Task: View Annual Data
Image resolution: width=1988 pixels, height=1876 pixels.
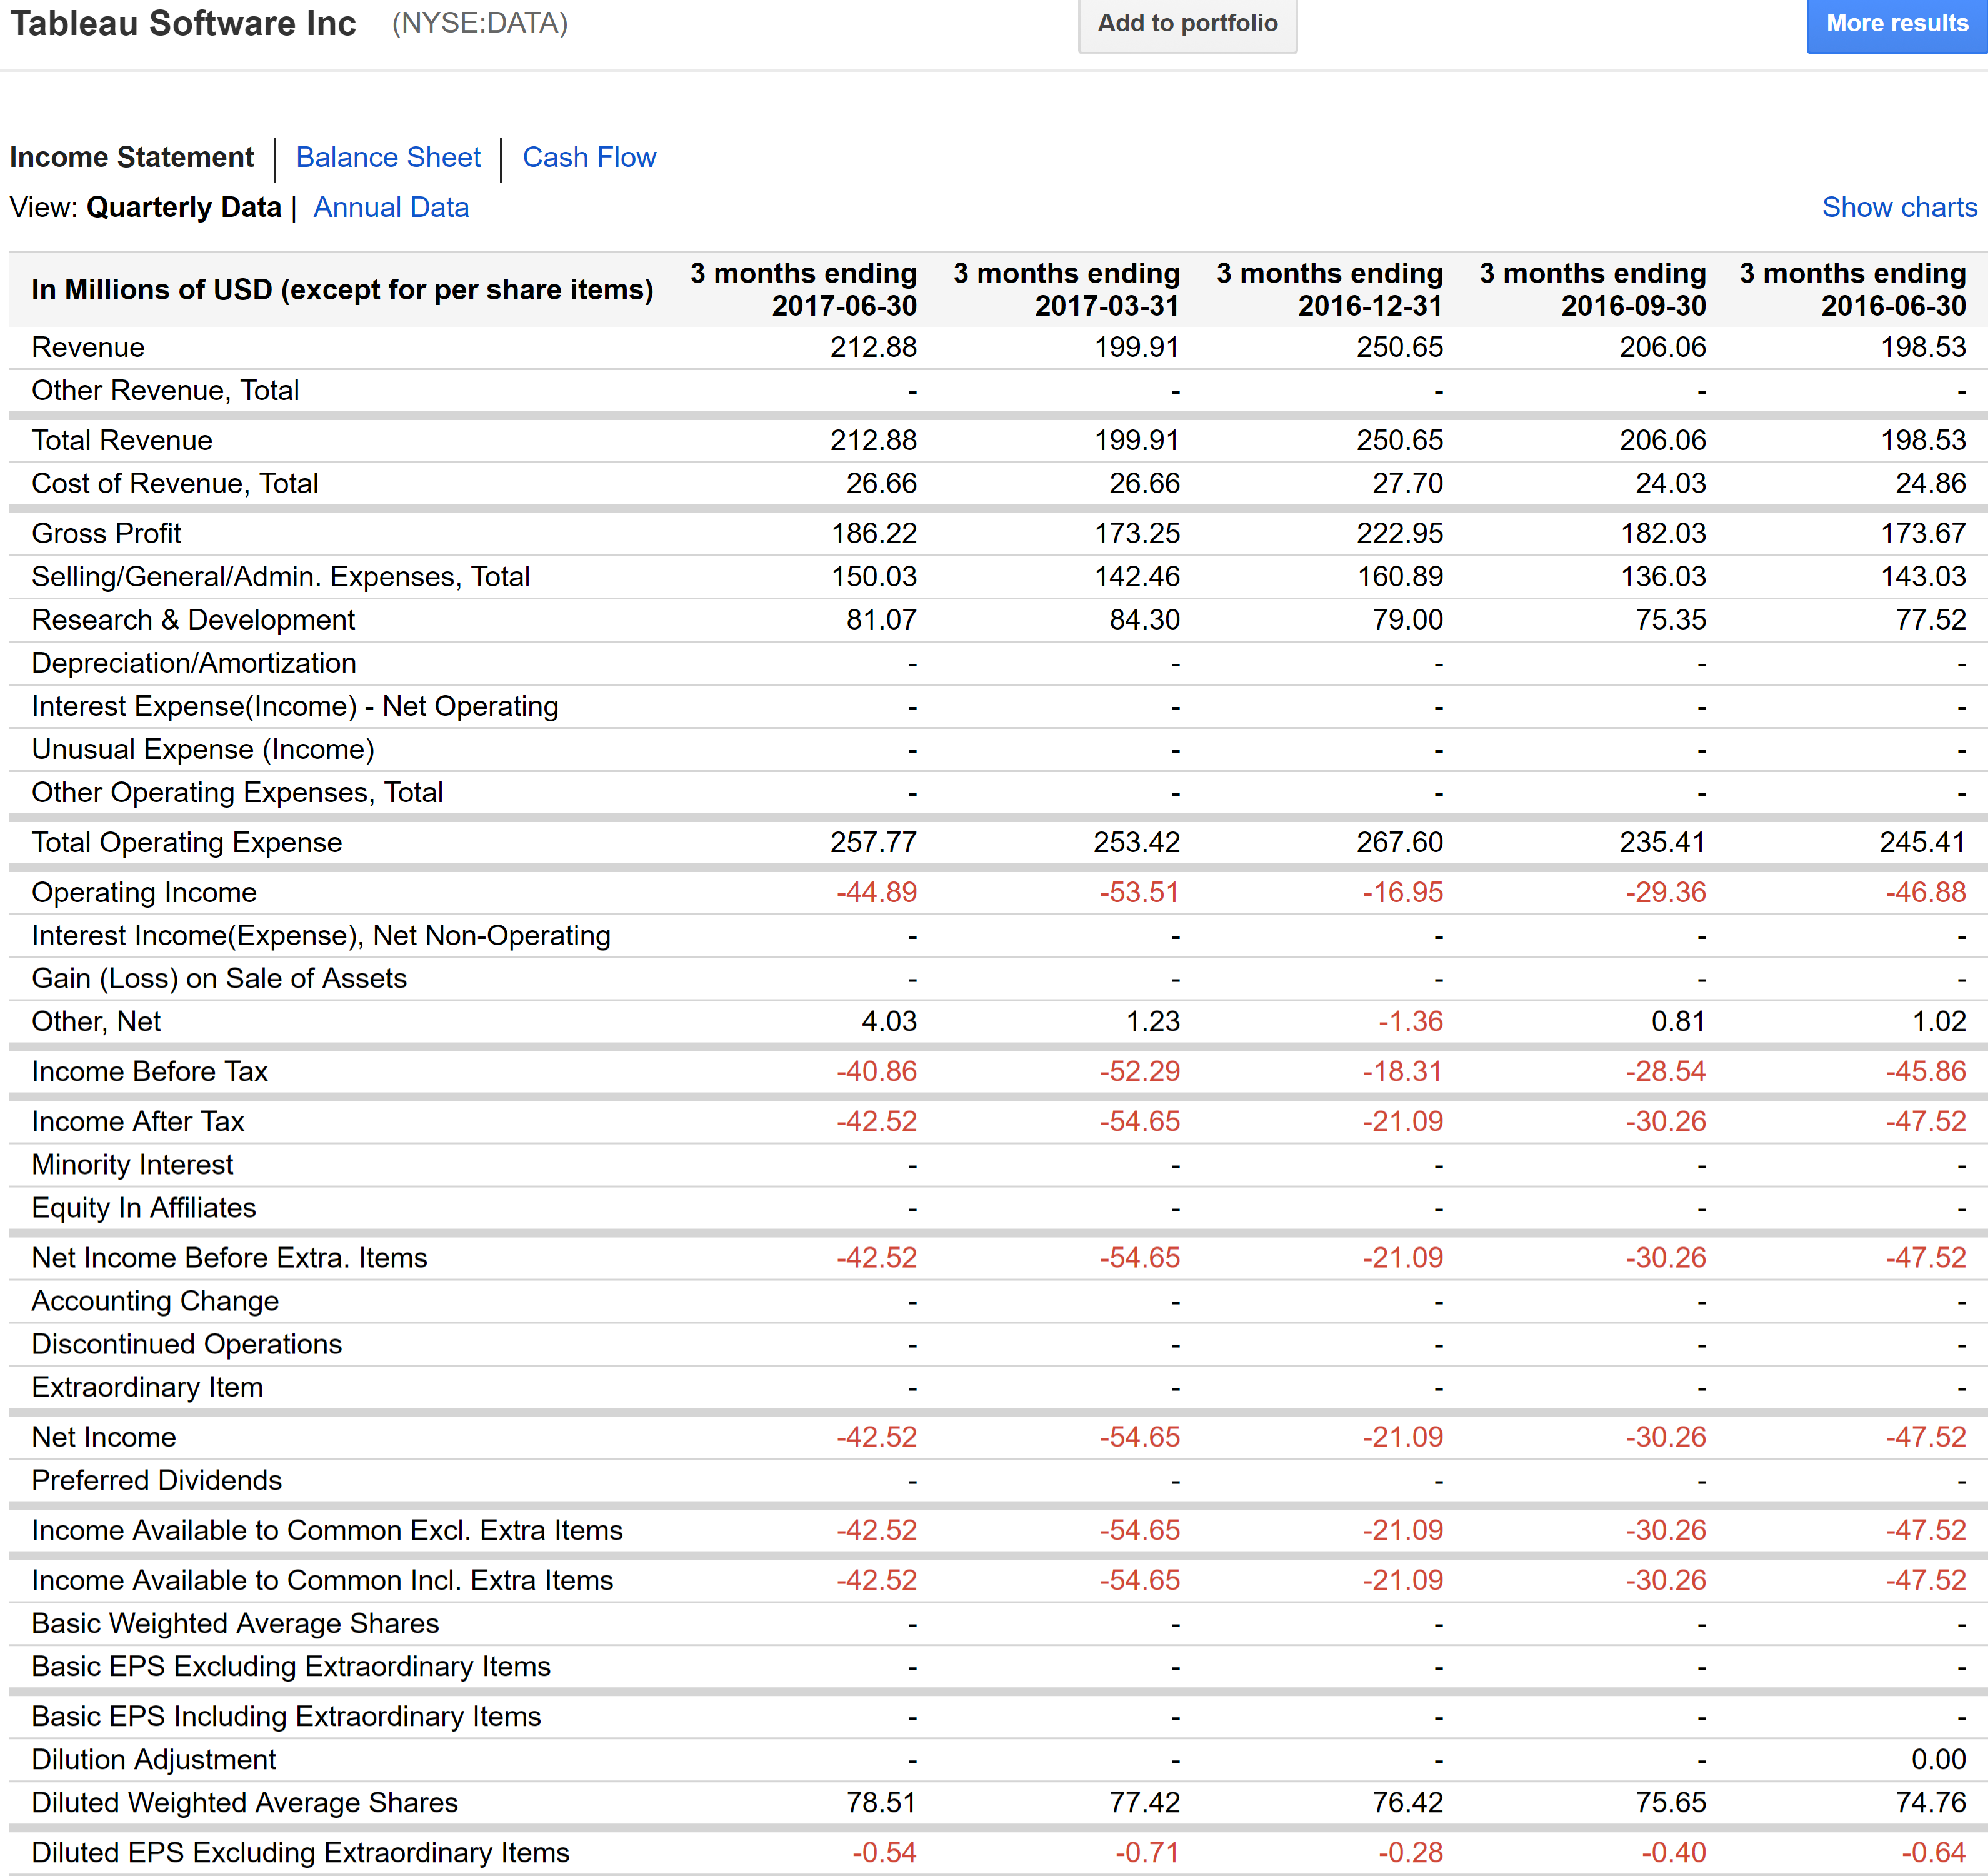Action: [x=391, y=208]
